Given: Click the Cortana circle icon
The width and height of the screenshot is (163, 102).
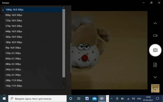Looking at the screenshot, I should 71,98.
